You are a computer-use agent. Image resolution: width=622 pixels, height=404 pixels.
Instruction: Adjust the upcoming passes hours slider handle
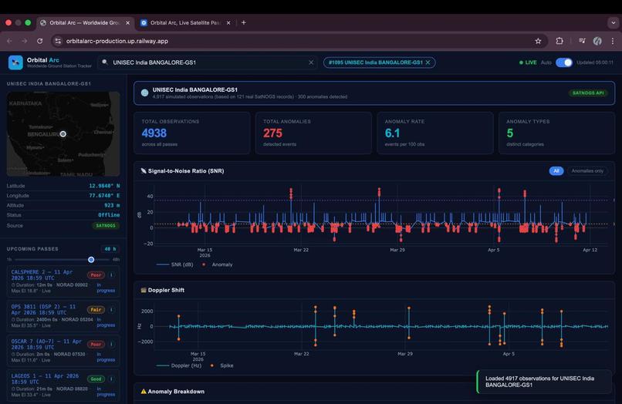click(91, 260)
